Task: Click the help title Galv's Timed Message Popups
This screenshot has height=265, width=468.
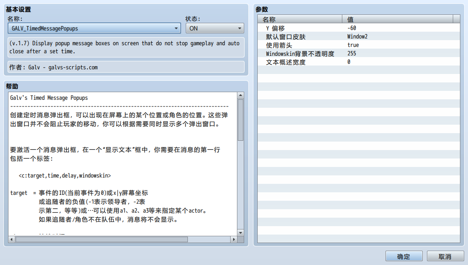Action: click(49, 98)
